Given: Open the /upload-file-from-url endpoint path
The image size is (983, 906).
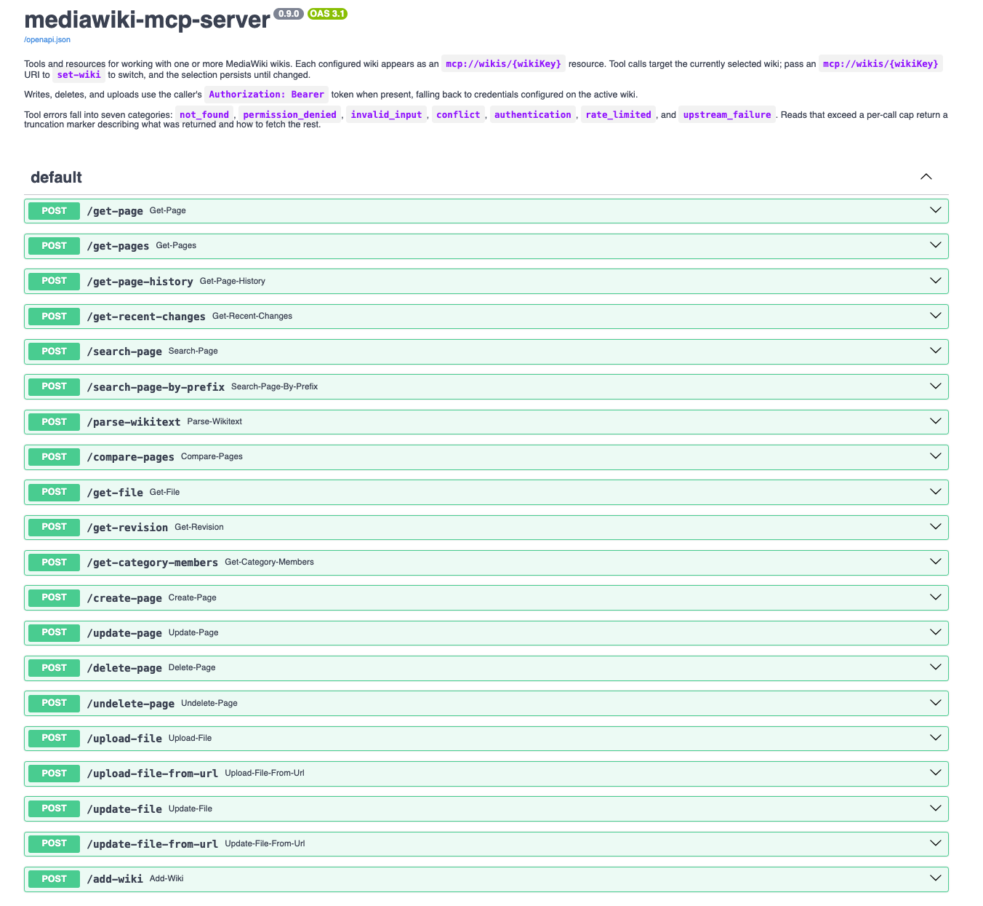Looking at the screenshot, I should pyautogui.click(x=152, y=774).
